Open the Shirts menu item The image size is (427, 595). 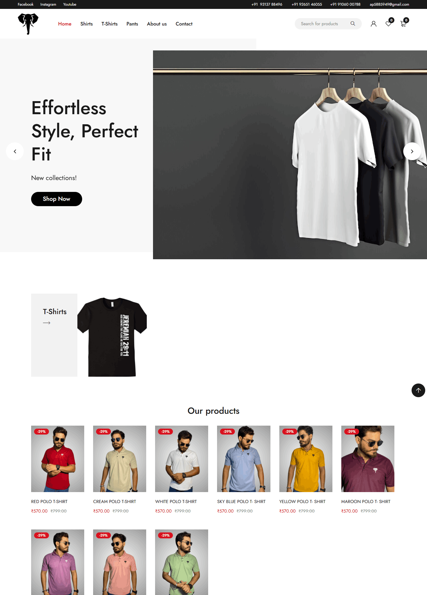pos(87,24)
